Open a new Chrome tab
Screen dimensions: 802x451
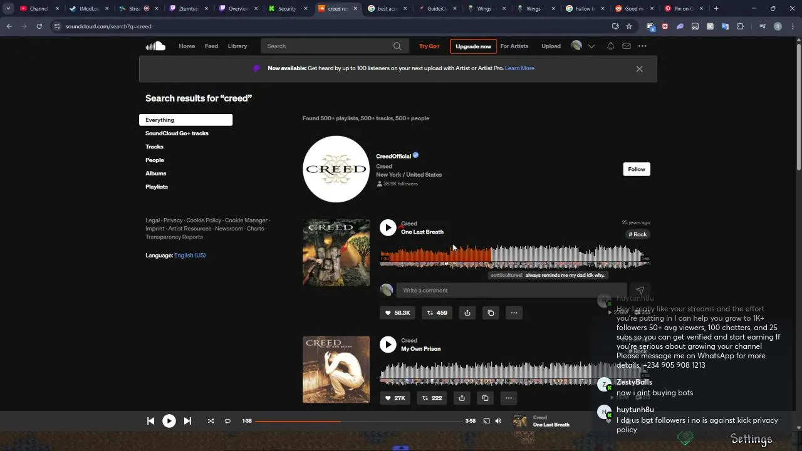pos(716,9)
